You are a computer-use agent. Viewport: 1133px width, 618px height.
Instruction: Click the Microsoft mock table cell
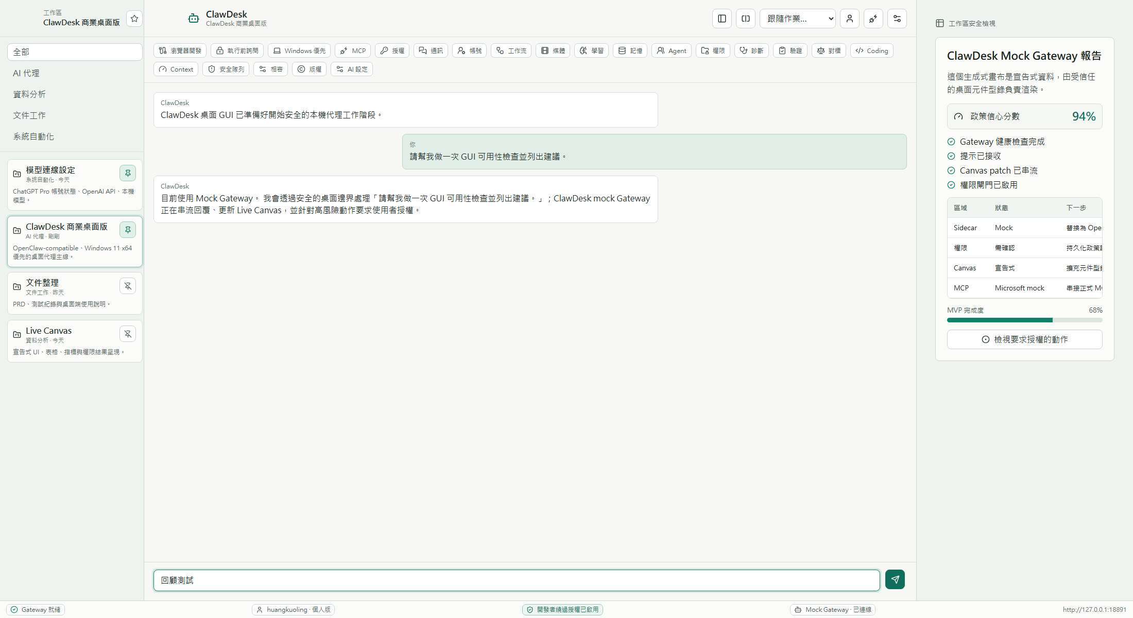(1019, 288)
